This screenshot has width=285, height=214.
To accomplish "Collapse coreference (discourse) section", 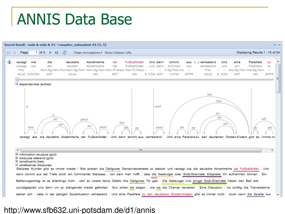I will [16, 165].
